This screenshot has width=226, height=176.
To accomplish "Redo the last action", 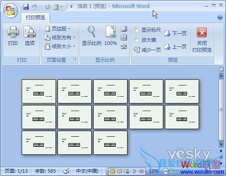I will tap(47, 7).
